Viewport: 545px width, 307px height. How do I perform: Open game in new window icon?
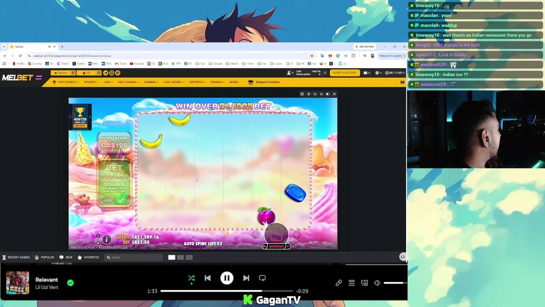coord(302,94)
